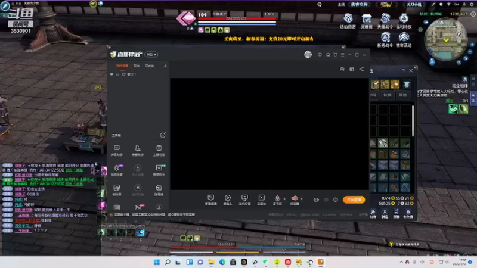Toggle visibility eye of 窗口1 source
This screenshot has width=477, height=268.
pyautogui.click(x=111, y=74)
